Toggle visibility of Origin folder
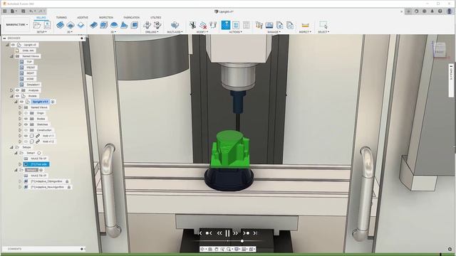Screen dimensions: 456x256 [26, 113]
